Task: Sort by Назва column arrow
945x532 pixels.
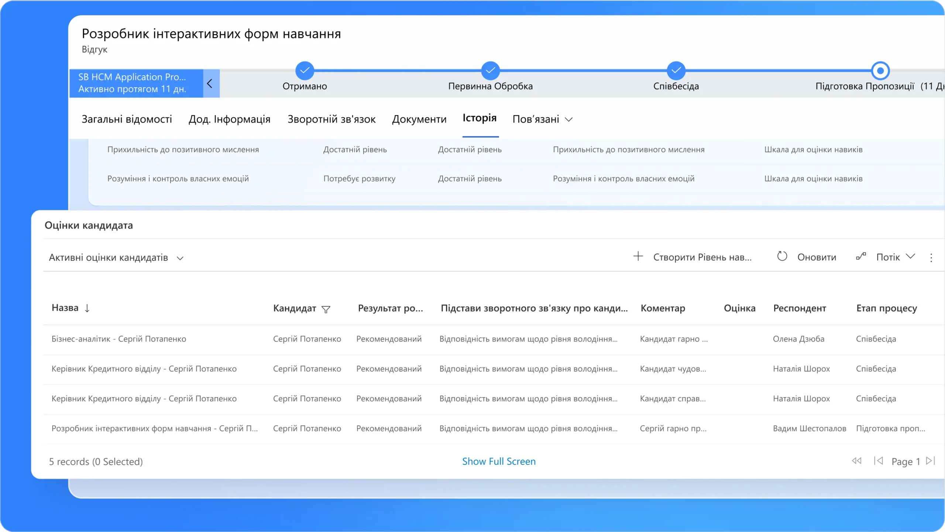Action: [x=87, y=308]
